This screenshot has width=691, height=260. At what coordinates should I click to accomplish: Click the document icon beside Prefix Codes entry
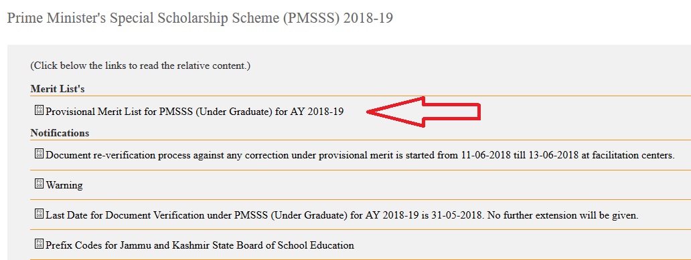(40, 244)
